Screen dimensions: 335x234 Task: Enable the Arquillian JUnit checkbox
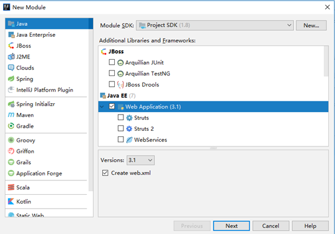coord(112,62)
